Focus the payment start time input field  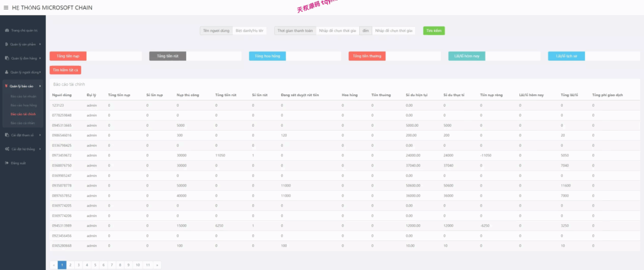[338, 31]
